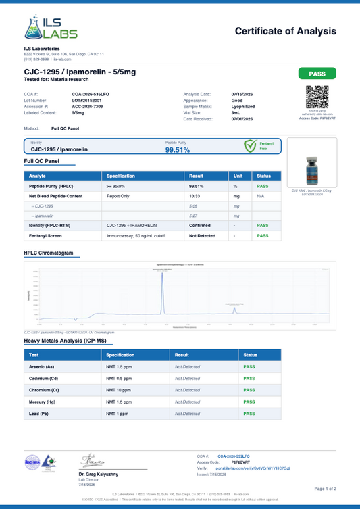Click the 'Arsenic (As)' row label
Image resolution: width=360 pixels, height=509 pixels.
pyautogui.click(x=41, y=367)
